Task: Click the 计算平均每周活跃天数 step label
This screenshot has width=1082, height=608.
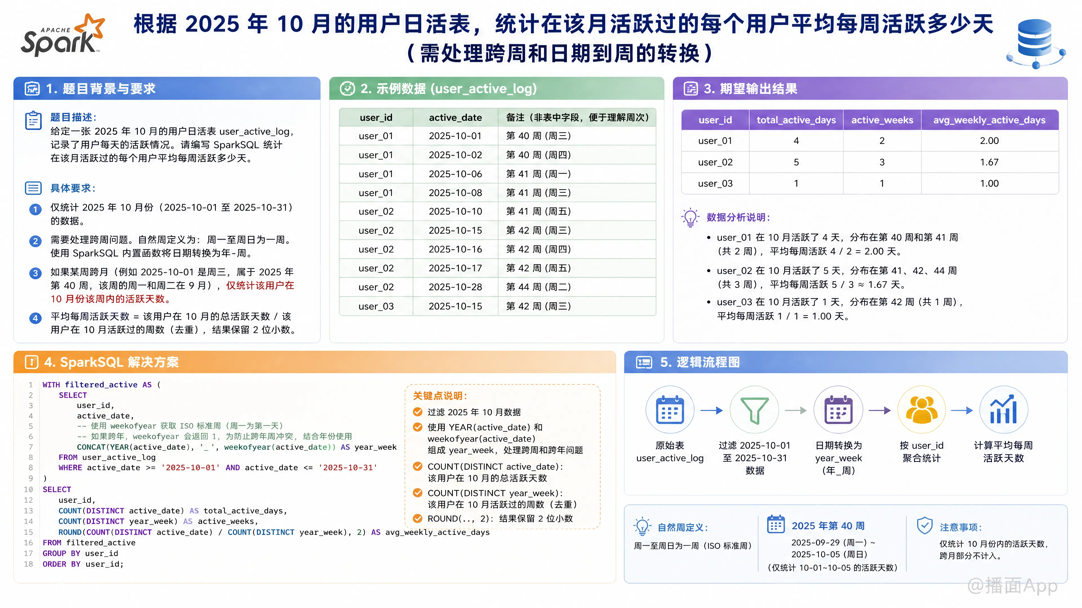Action: click(1003, 452)
